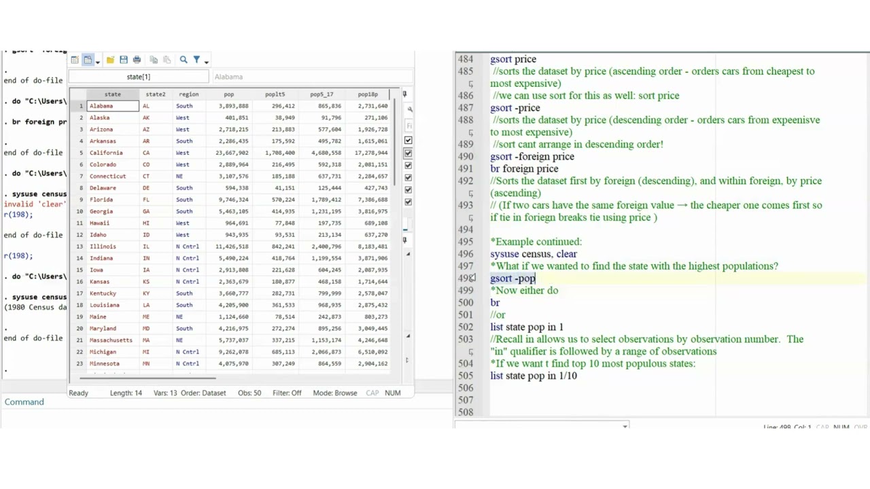Screen dimensions: 870x489
Task: Print data using the printer icon
Action: coord(137,60)
